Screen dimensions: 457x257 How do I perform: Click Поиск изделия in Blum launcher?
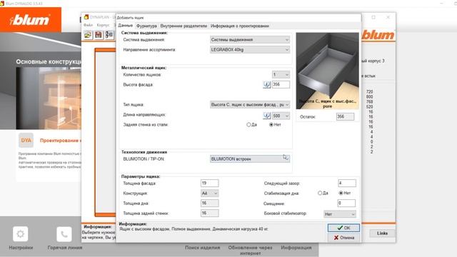202,248
